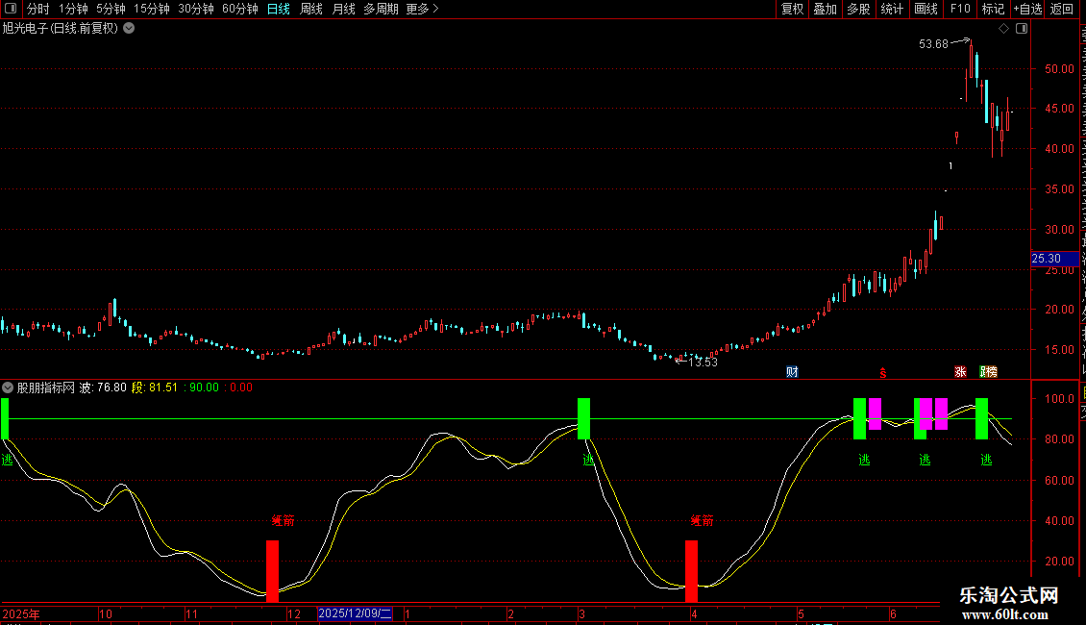This screenshot has height=625, width=1086.
Task: Click the blue 财 marker icon
Action: point(792,372)
